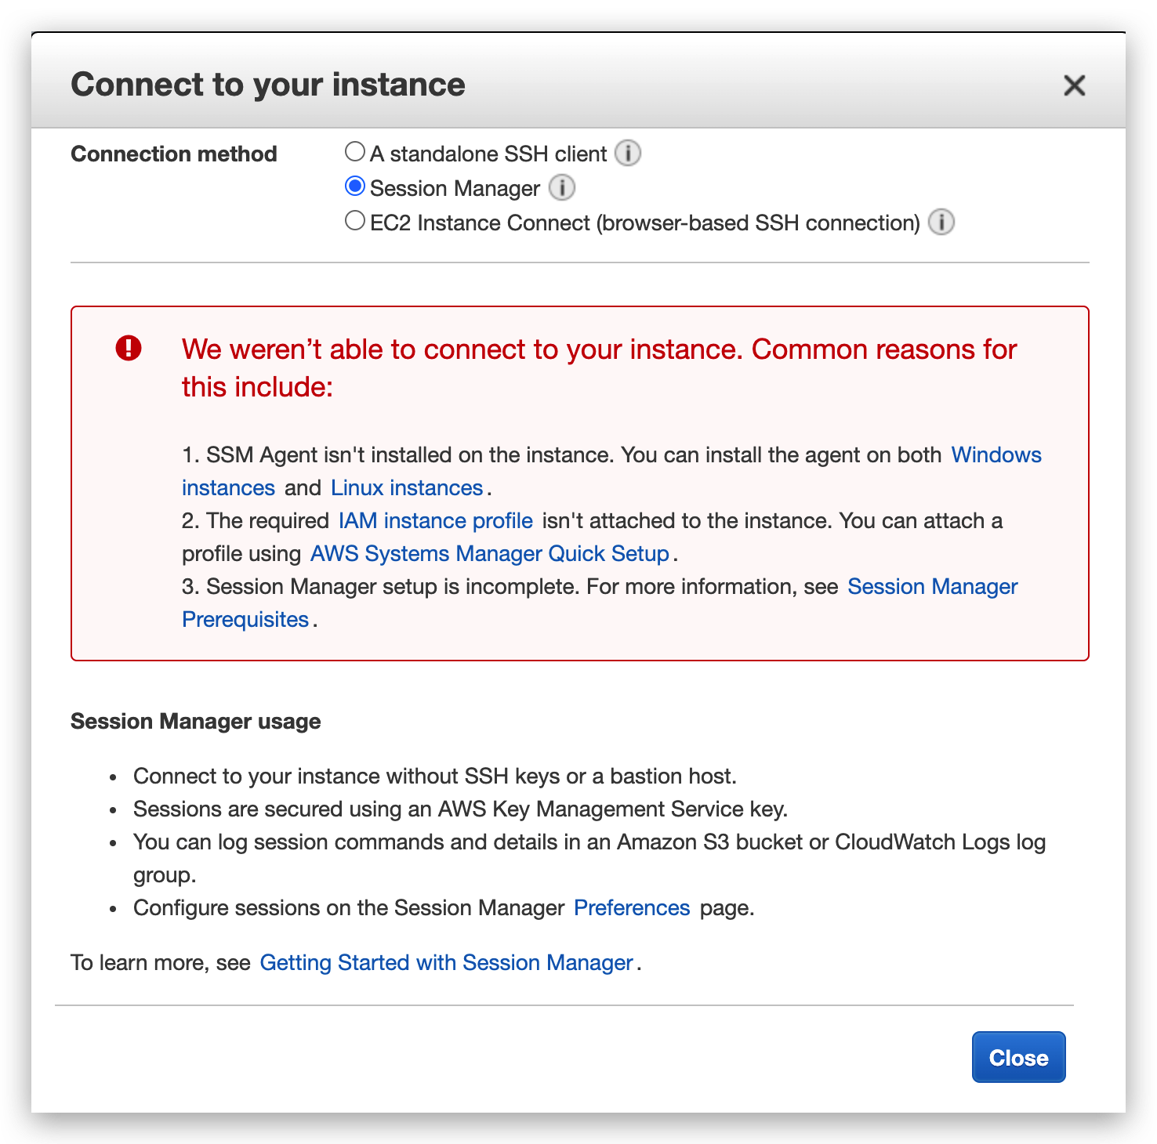Open info icon next to standalone SSH client

(627, 153)
